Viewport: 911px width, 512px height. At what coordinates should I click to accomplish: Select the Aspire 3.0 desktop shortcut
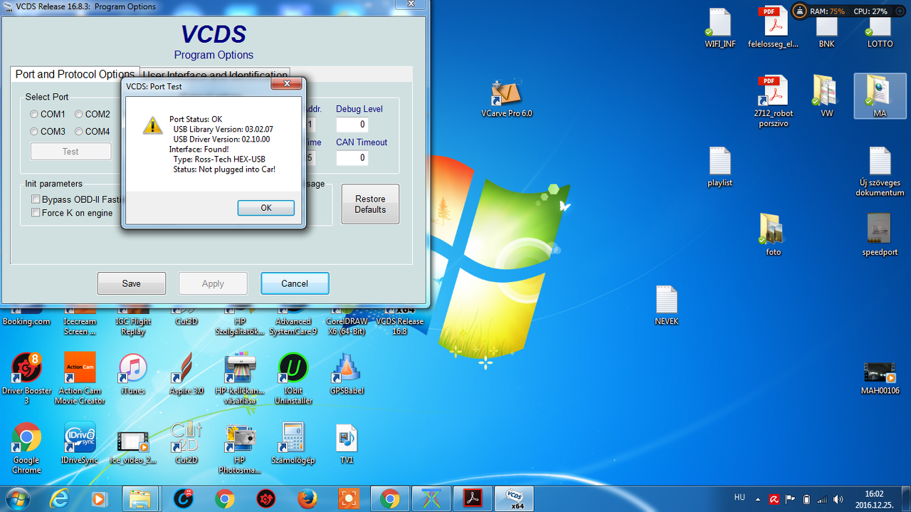coord(186,375)
